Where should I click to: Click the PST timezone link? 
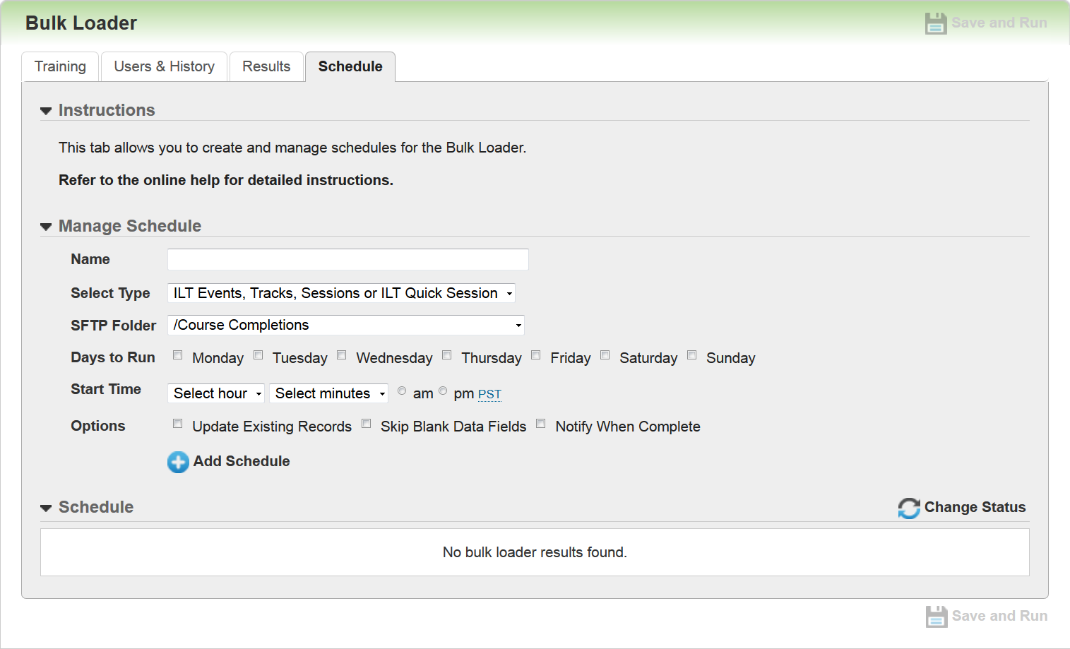489,394
